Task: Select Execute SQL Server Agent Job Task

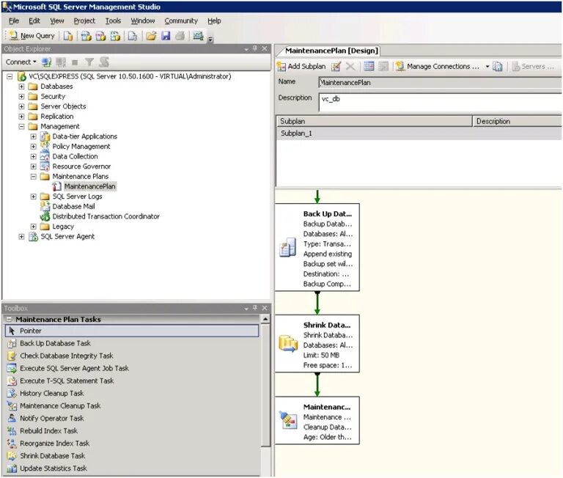Action: coord(74,369)
